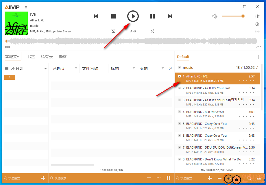
Task: Collapse the music group chevron
Action: [x=257, y=67]
